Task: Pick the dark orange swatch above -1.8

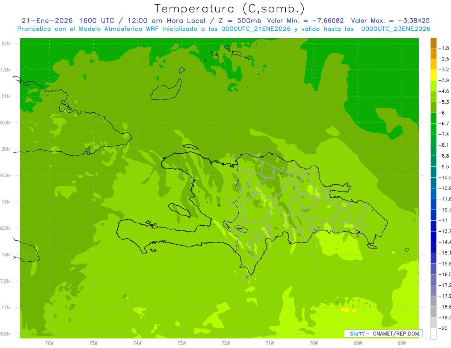Action: click(x=433, y=43)
